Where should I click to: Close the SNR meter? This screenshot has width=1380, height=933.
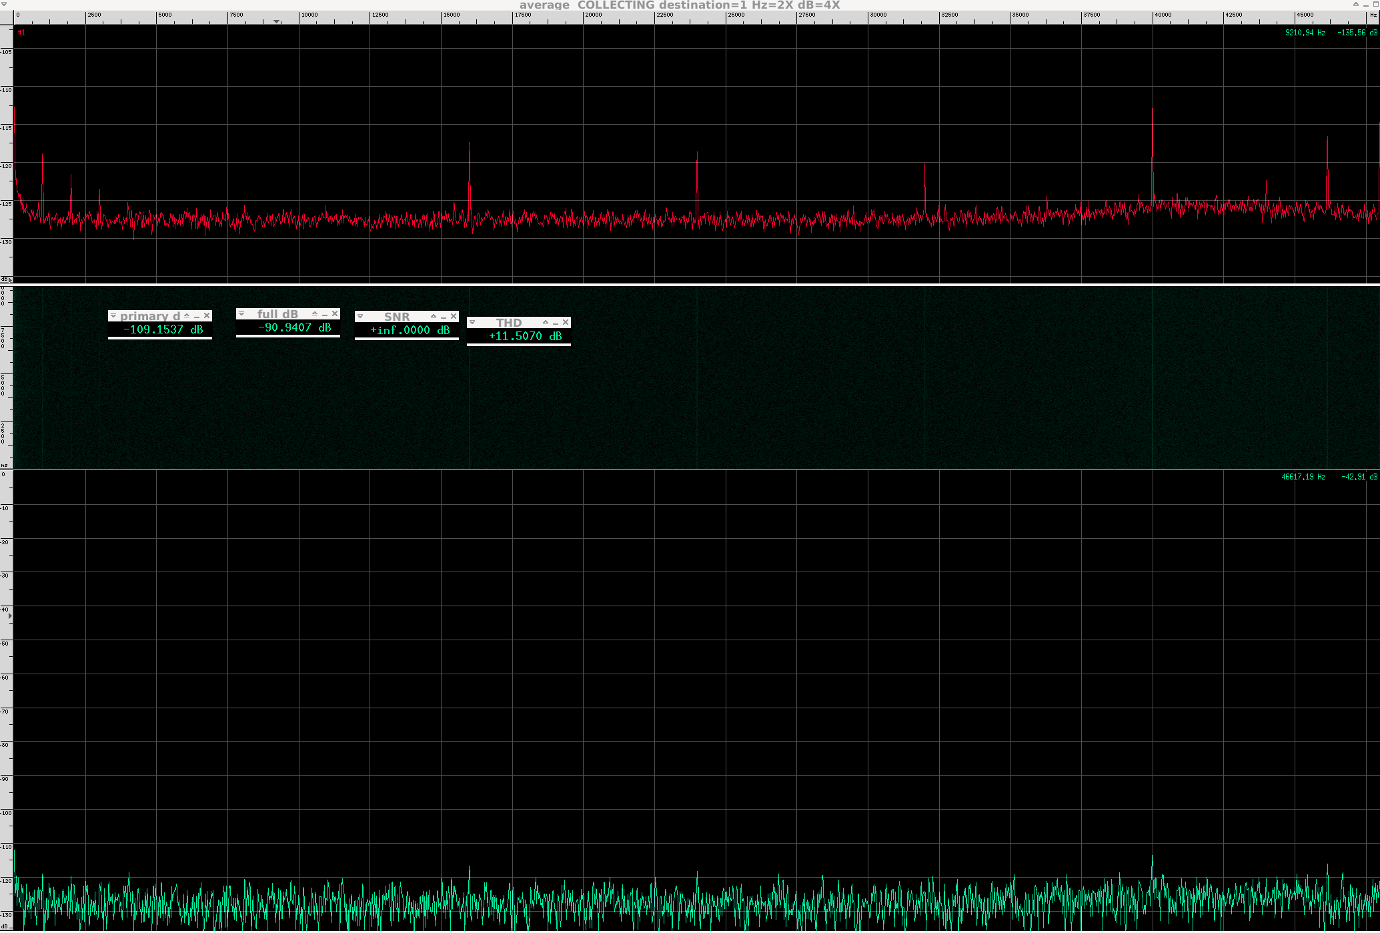(454, 316)
